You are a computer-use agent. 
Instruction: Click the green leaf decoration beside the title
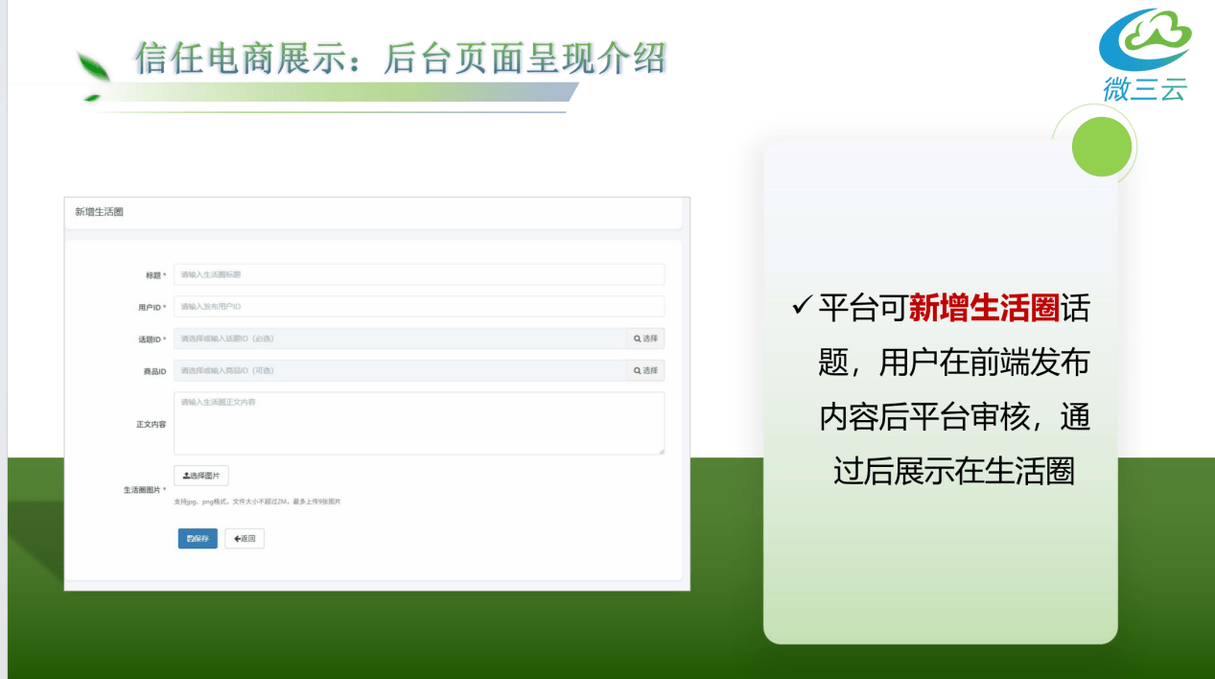coord(93,71)
